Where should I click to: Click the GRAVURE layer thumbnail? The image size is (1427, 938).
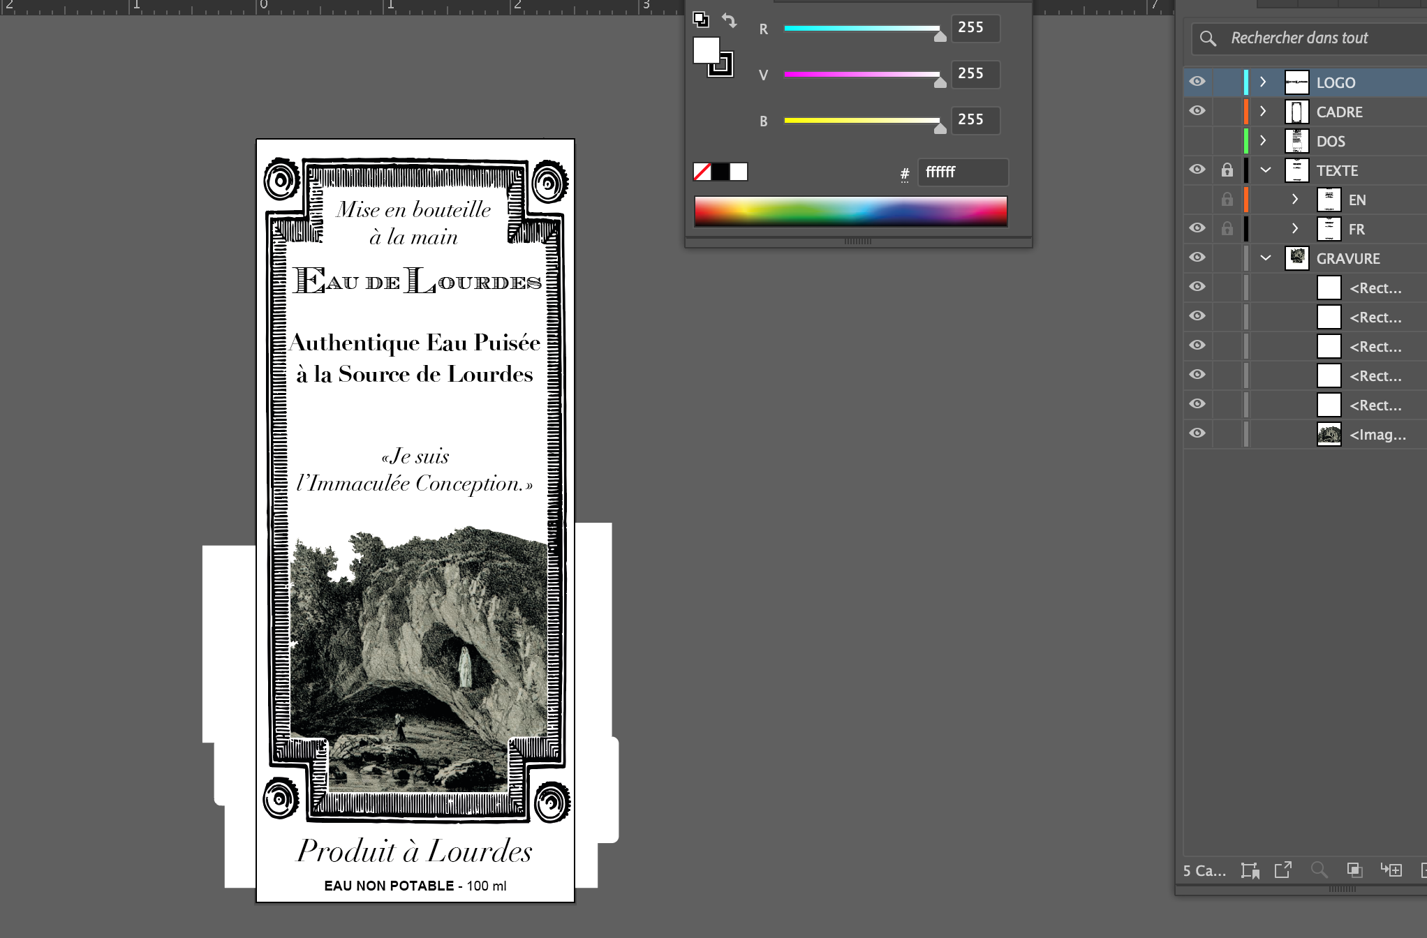(1297, 258)
